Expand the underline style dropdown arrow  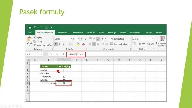click(66, 44)
